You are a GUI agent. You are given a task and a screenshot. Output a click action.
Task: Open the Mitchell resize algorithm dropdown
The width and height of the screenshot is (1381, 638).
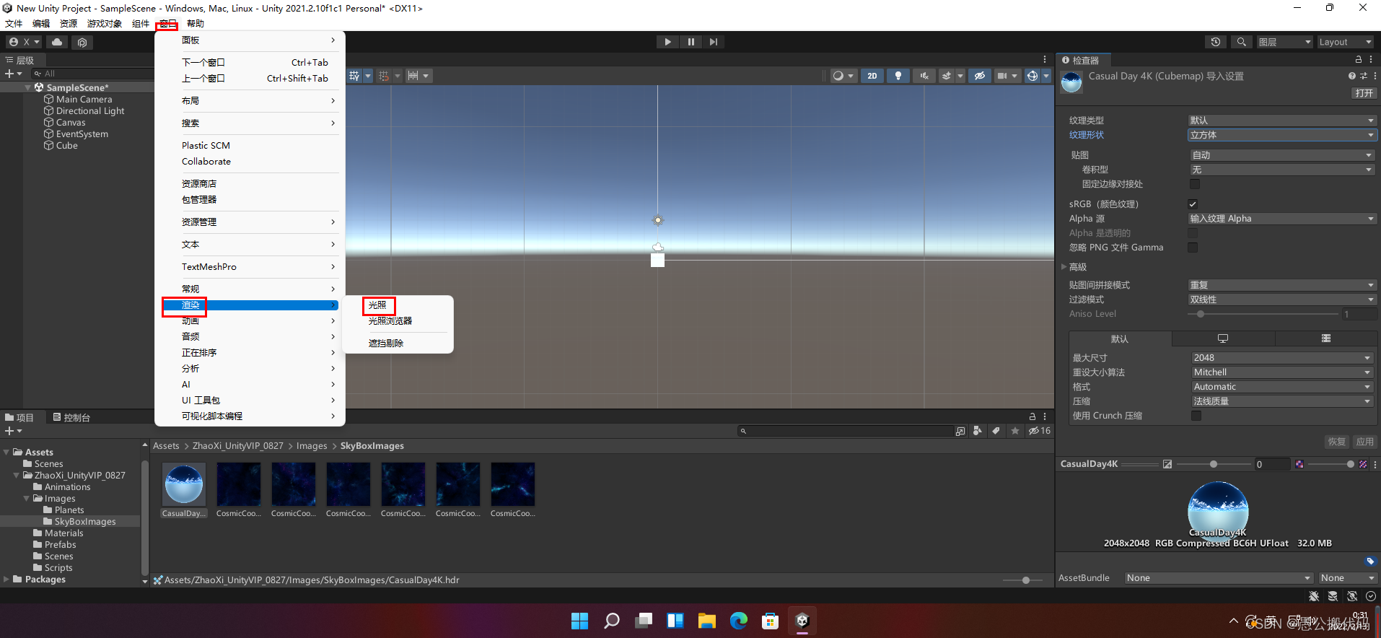[1282, 372]
